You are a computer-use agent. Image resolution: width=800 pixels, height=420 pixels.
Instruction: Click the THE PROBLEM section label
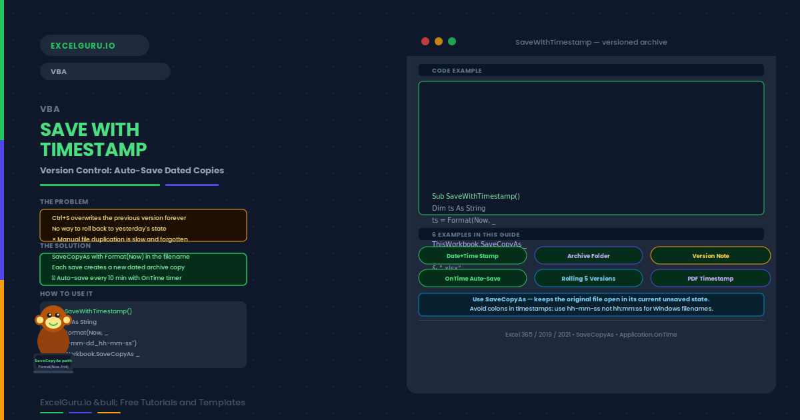coord(64,201)
